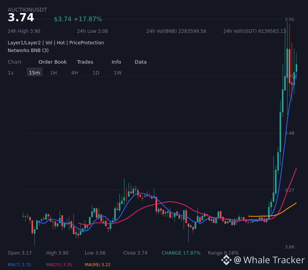Click the 3.91 price axis label

tap(290, 20)
